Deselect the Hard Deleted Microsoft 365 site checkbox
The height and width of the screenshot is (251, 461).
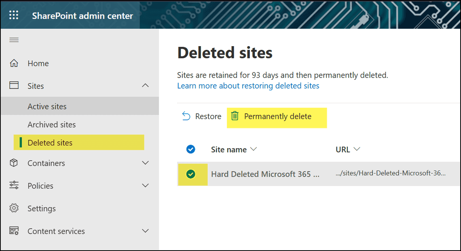(190, 174)
